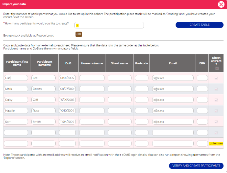The height and width of the screenshot is (173, 227).
Task: Click the Remove link in the last row
Action: pos(217,143)
